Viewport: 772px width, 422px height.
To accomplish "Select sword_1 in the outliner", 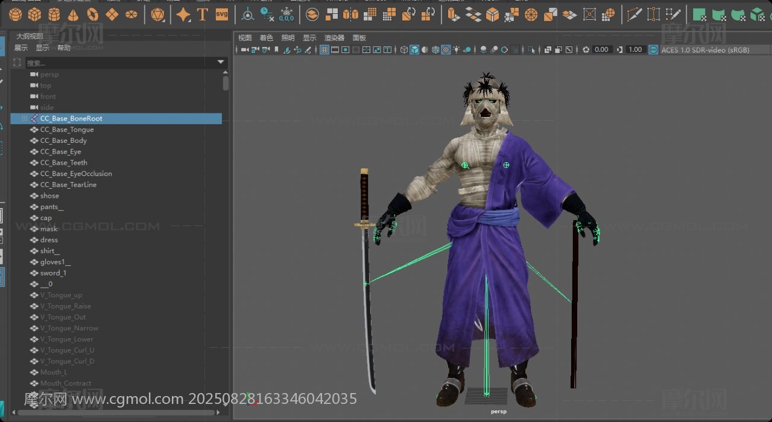I will point(53,273).
